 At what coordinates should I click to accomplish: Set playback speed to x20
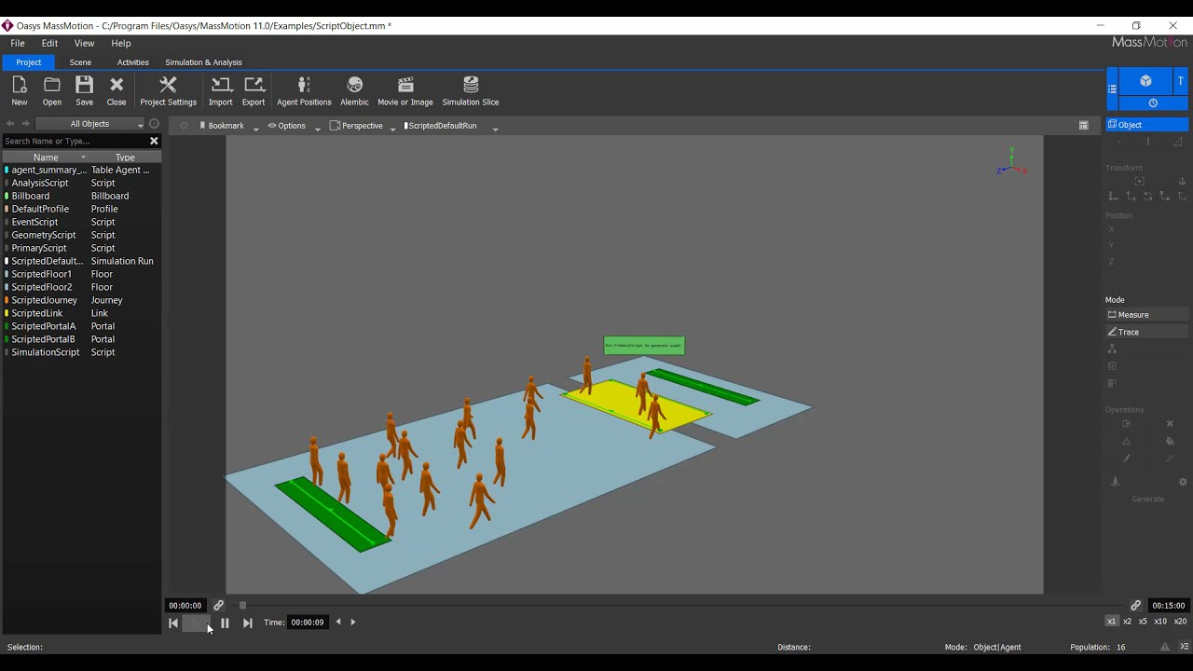pyautogui.click(x=1180, y=622)
